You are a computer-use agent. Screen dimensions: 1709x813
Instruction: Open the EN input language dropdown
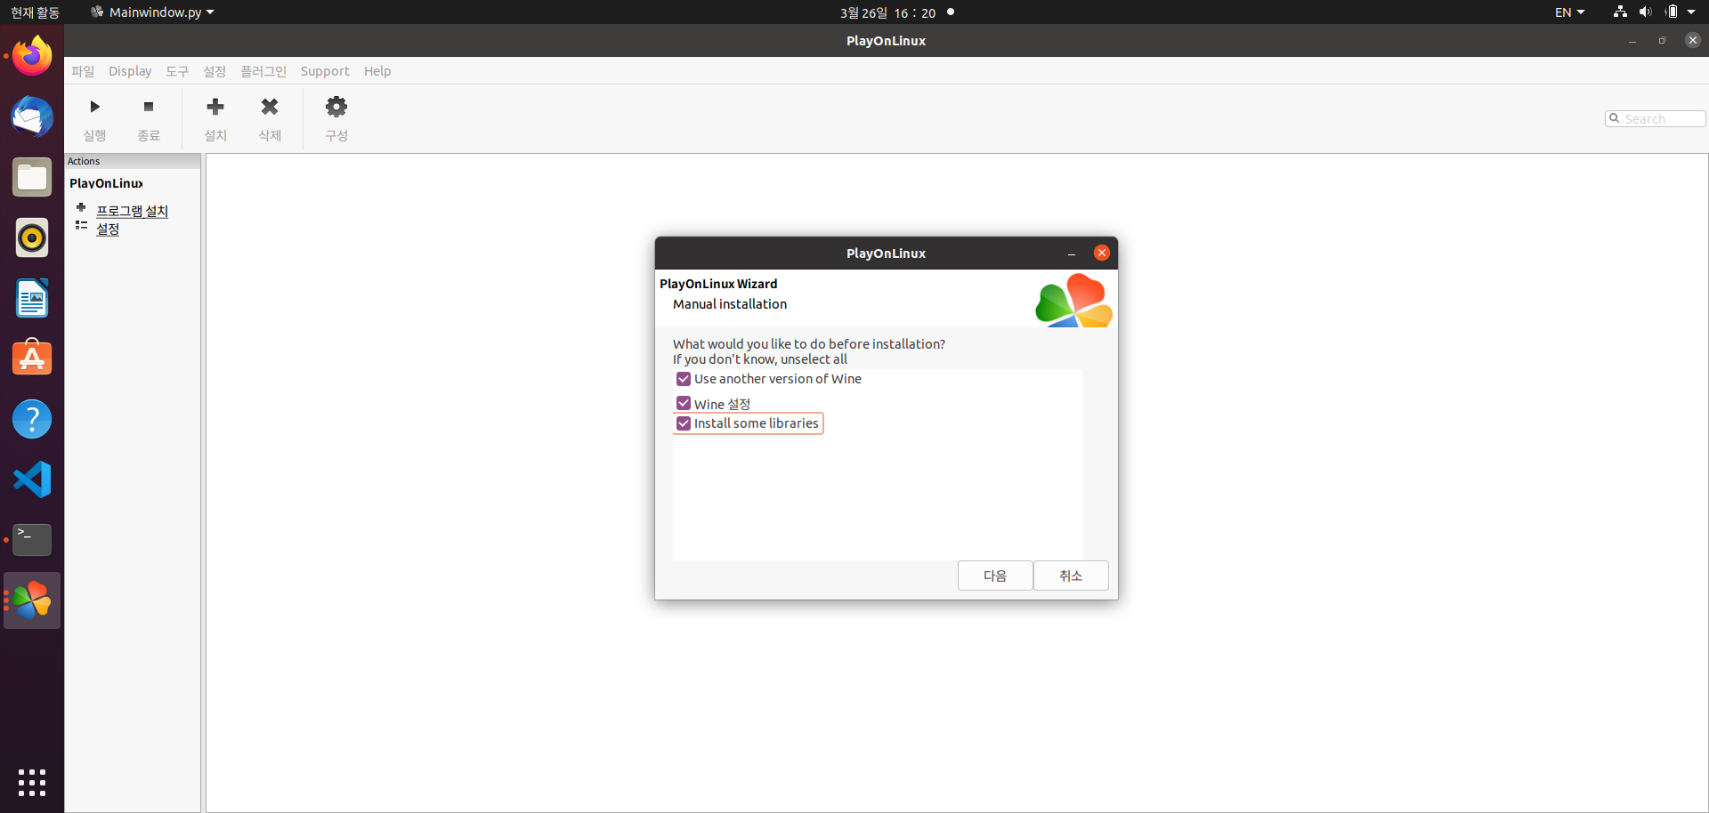tap(1569, 12)
